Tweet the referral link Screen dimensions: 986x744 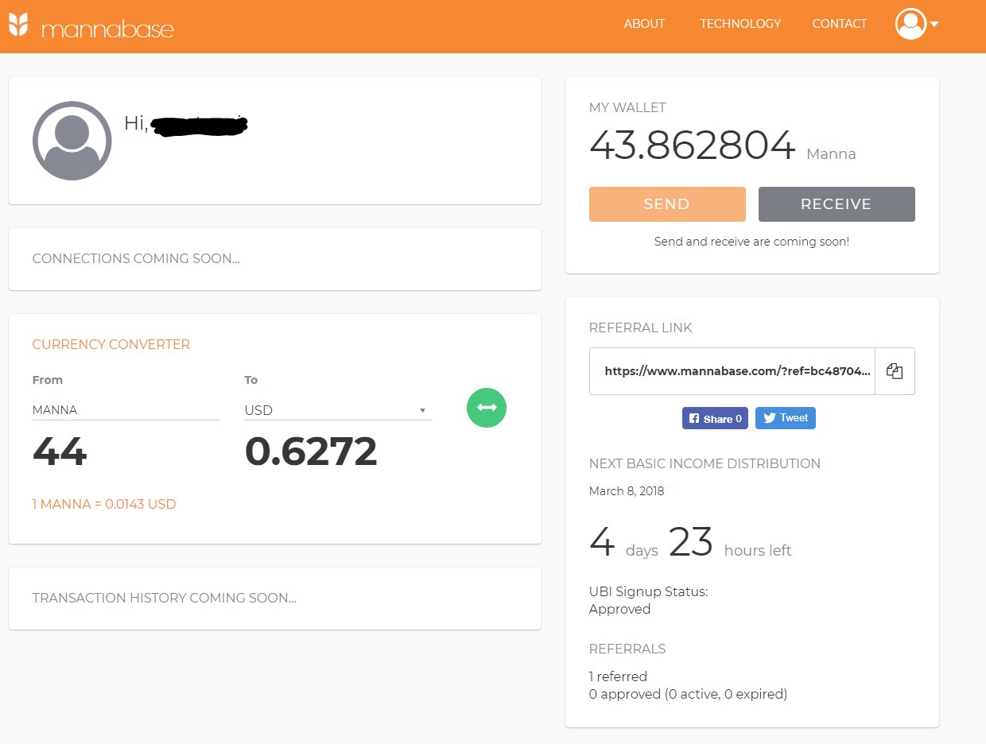click(785, 418)
